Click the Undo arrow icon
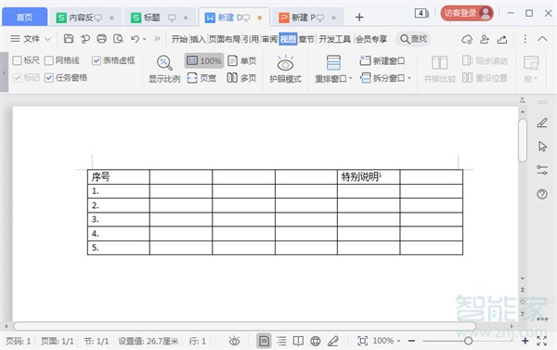 135,38
